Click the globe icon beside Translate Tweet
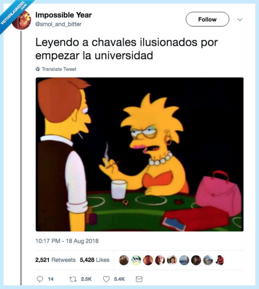259x289 pixels. click(38, 69)
